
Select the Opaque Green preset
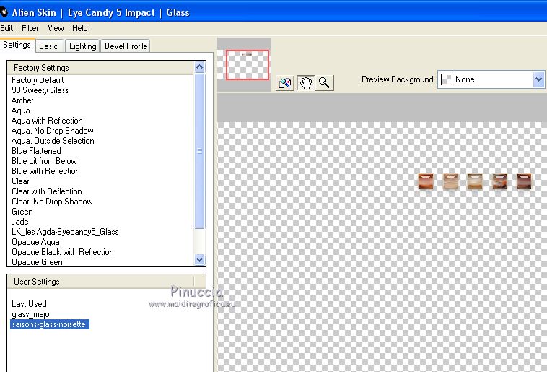[37, 262]
